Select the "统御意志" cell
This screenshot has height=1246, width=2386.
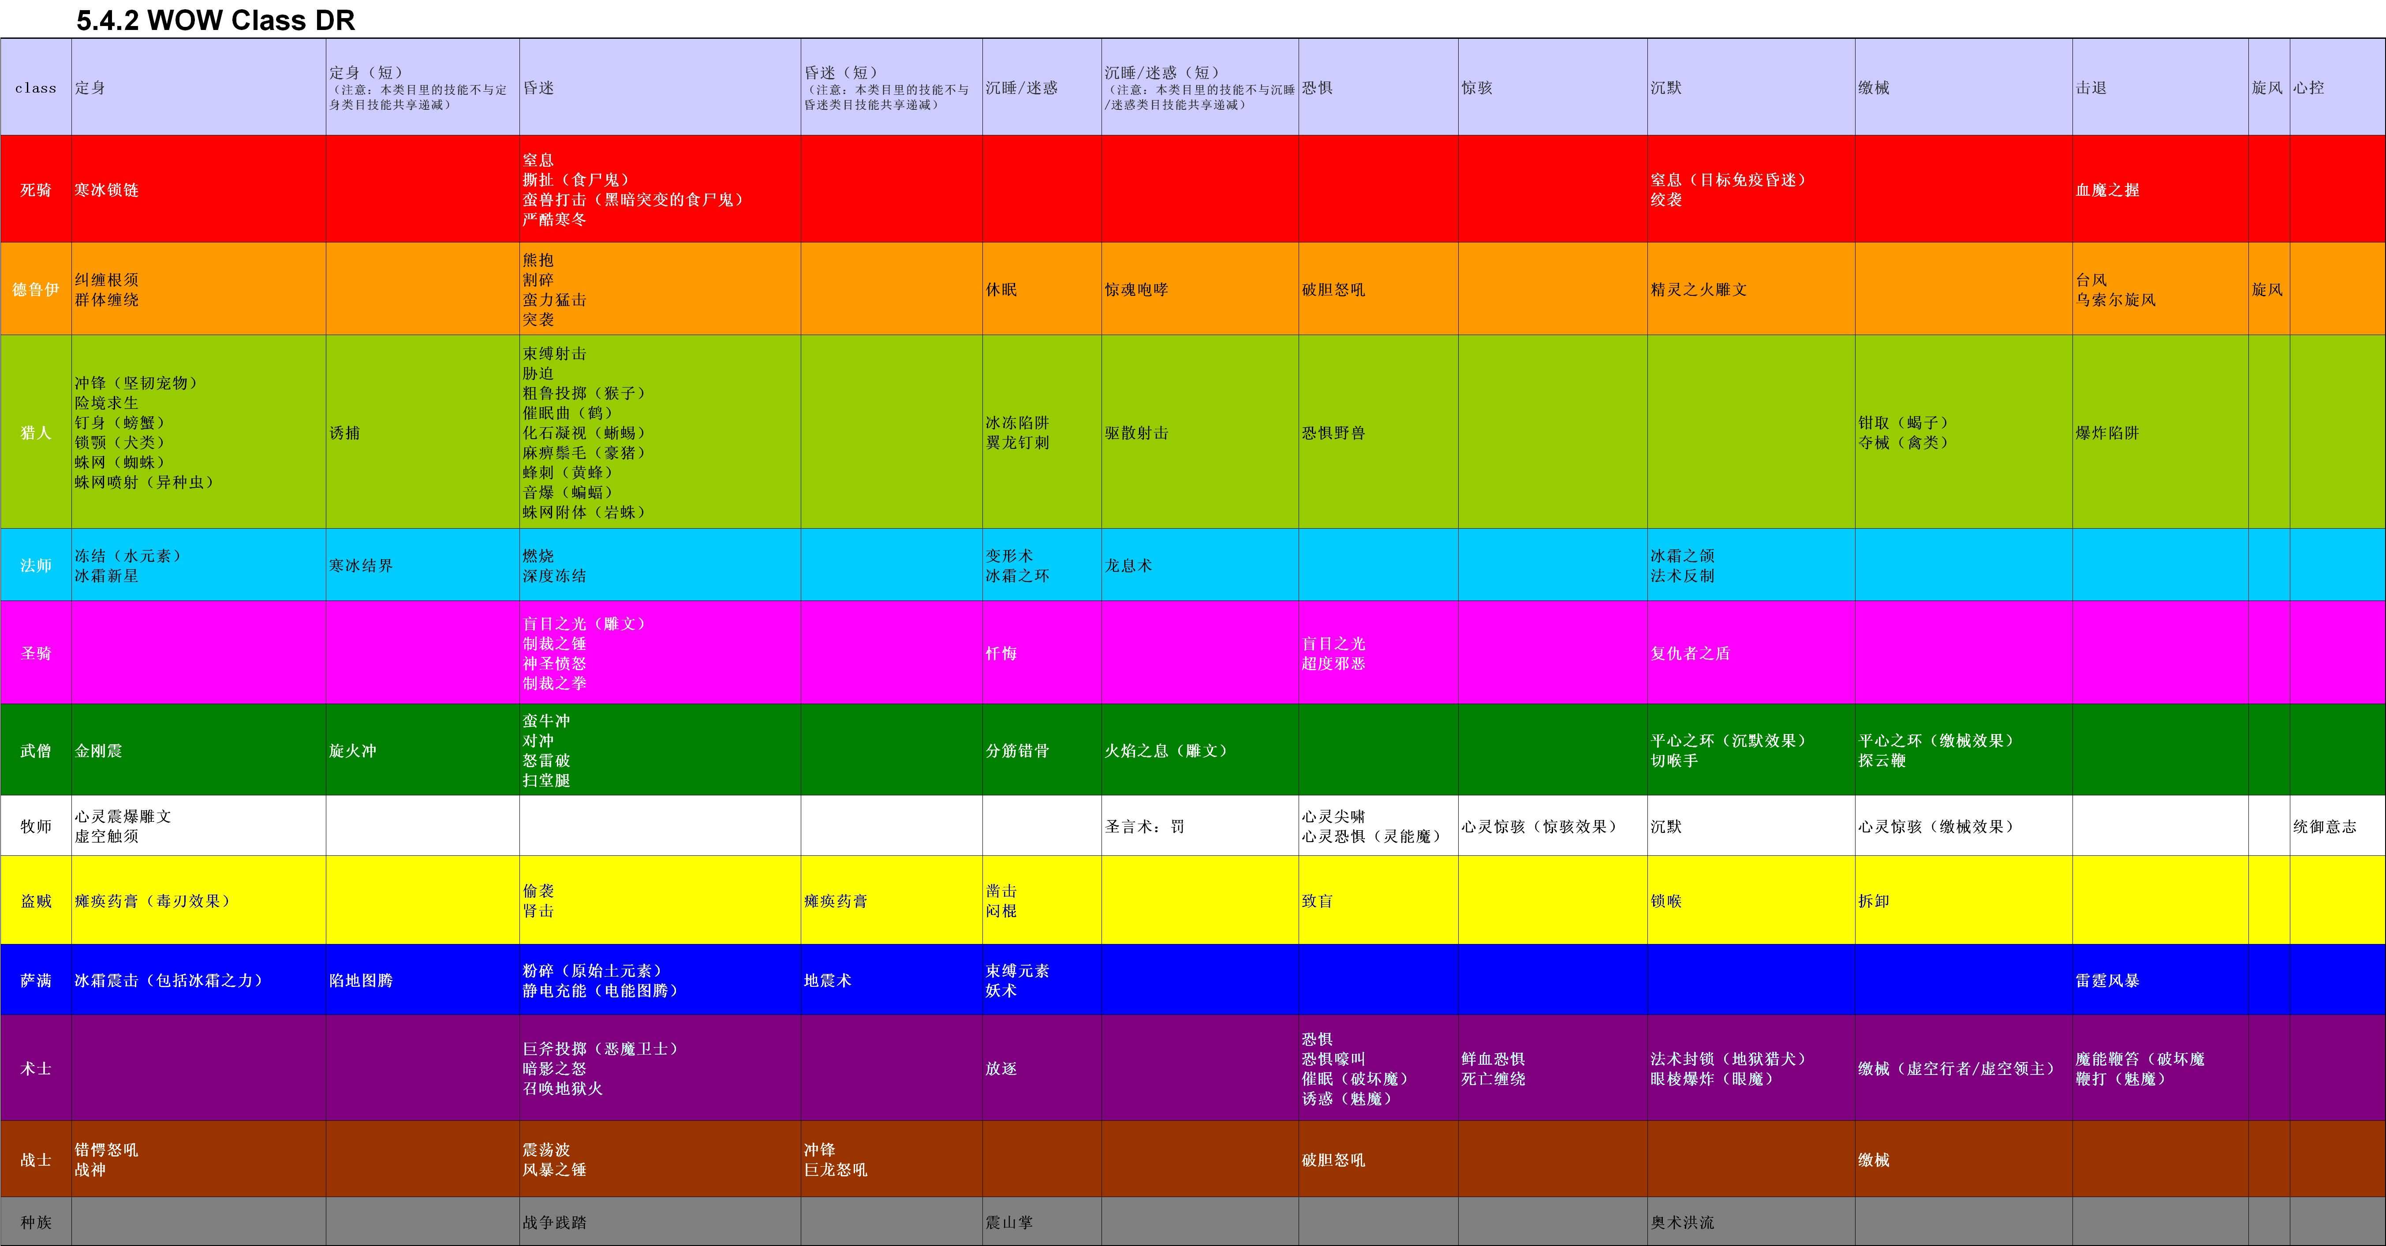click(x=2337, y=825)
